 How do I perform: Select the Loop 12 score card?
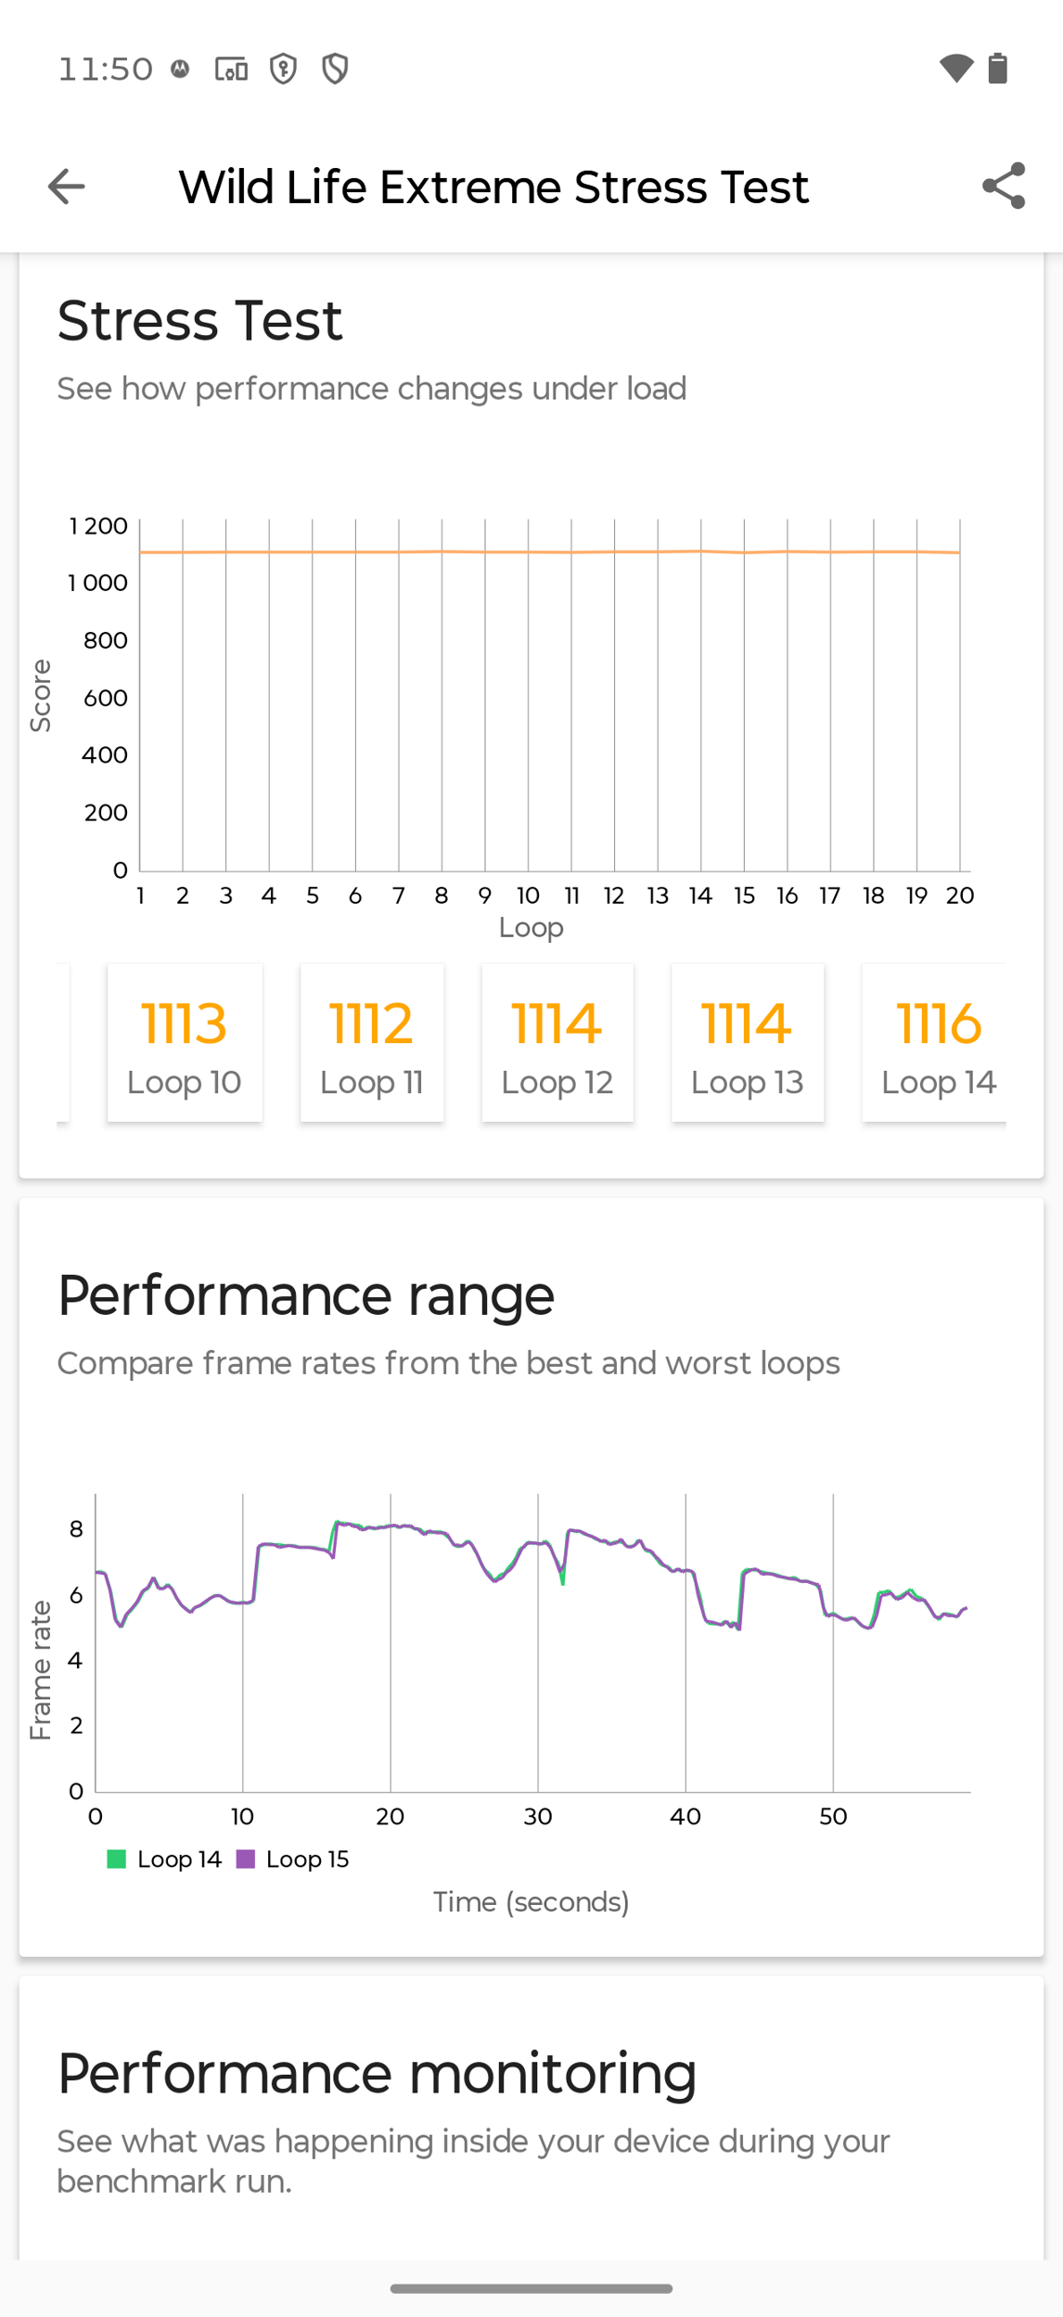(557, 1043)
